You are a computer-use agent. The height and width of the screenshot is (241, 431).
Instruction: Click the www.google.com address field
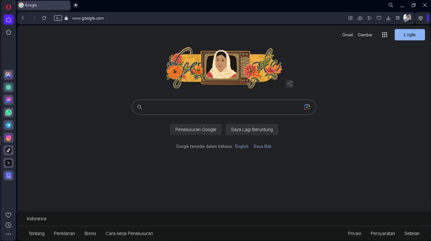click(88, 18)
